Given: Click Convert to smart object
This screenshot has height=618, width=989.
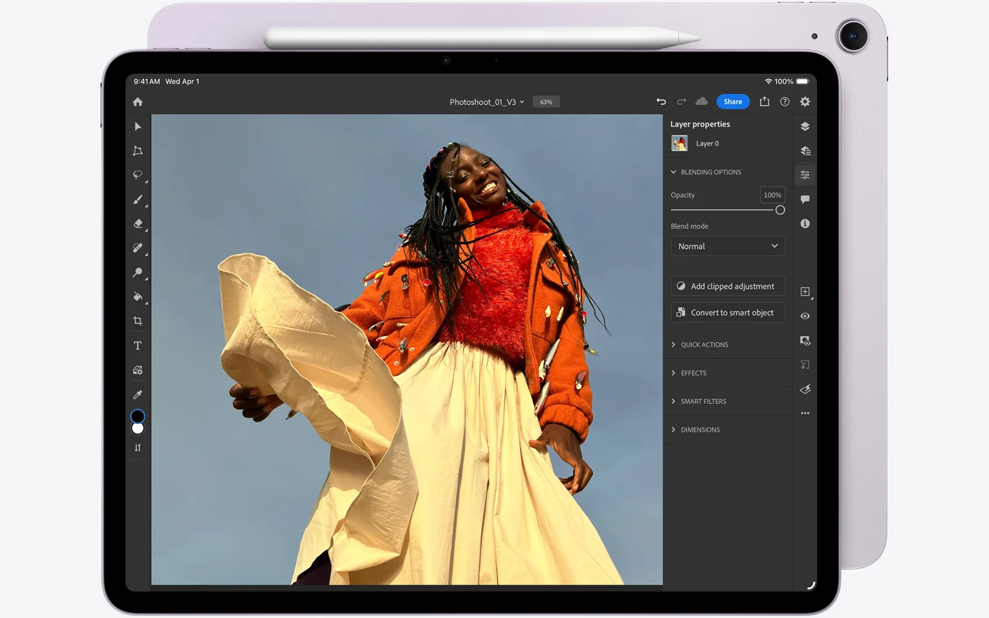Looking at the screenshot, I should (x=728, y=313).
